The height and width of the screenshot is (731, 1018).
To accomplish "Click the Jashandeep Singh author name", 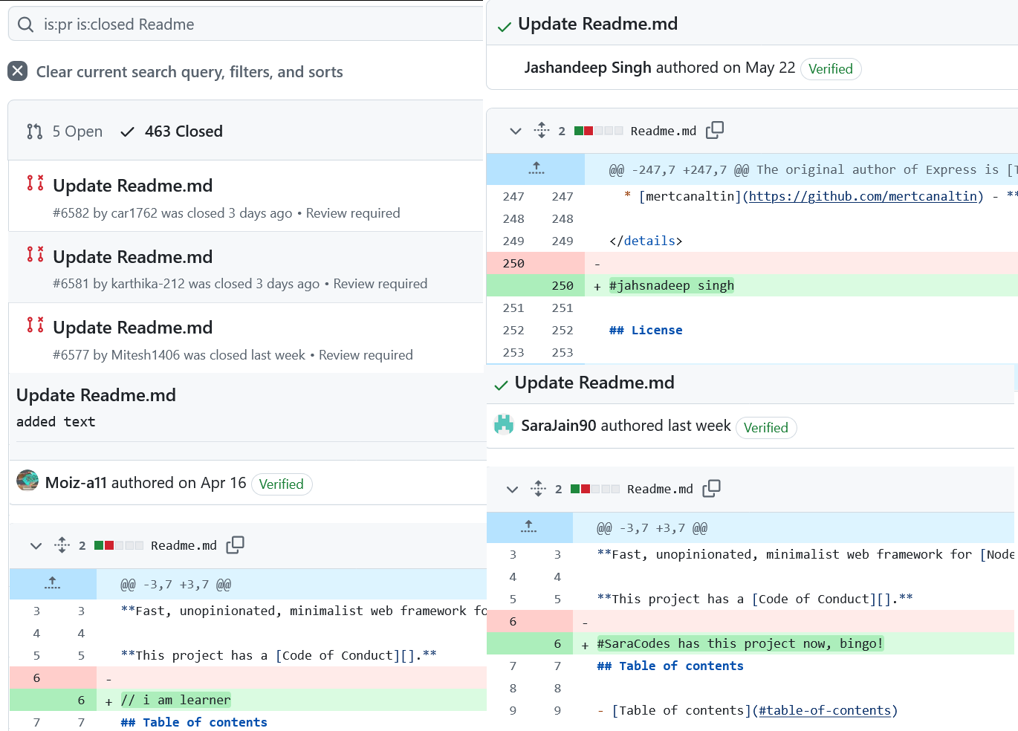I will [x=588, y=68].
